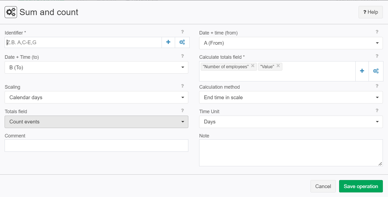Click Save operation button

pyautogui.click(x=361, y=186)
